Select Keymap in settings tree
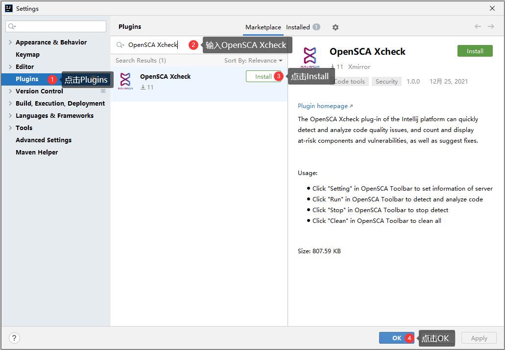The image size is (505, 350). click(x=28, y=54)
